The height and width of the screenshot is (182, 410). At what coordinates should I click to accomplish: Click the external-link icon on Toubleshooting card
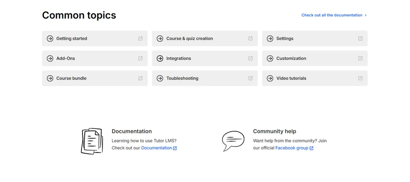[251, 78]
